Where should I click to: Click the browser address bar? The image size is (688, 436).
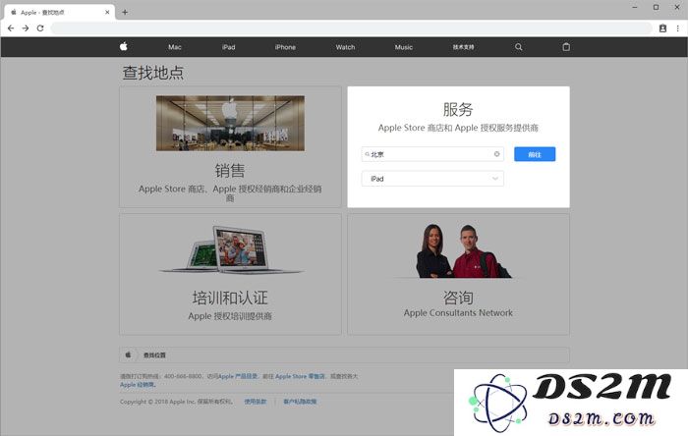[x=351, y=28]
